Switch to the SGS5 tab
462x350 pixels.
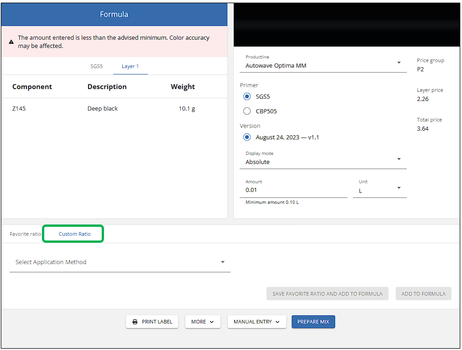(x=96, y=66)
